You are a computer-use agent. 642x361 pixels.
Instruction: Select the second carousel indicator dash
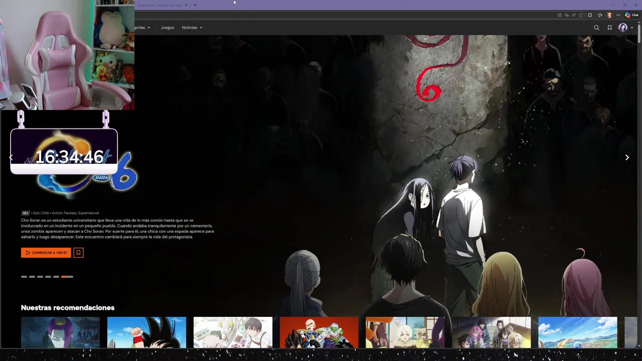(32, 277)
